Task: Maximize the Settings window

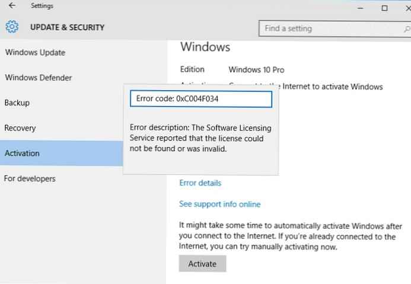Action: pyautogui.click(x=384, y=8)
